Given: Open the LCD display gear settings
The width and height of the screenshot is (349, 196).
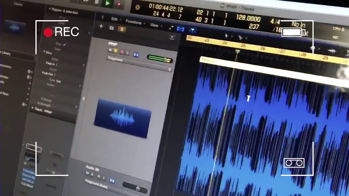Looking at the screenshot, I should (137, 8).
